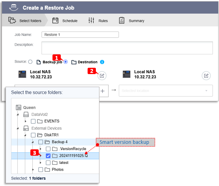
Task: Click the DataVol2 label
Action: pos(39,114)
